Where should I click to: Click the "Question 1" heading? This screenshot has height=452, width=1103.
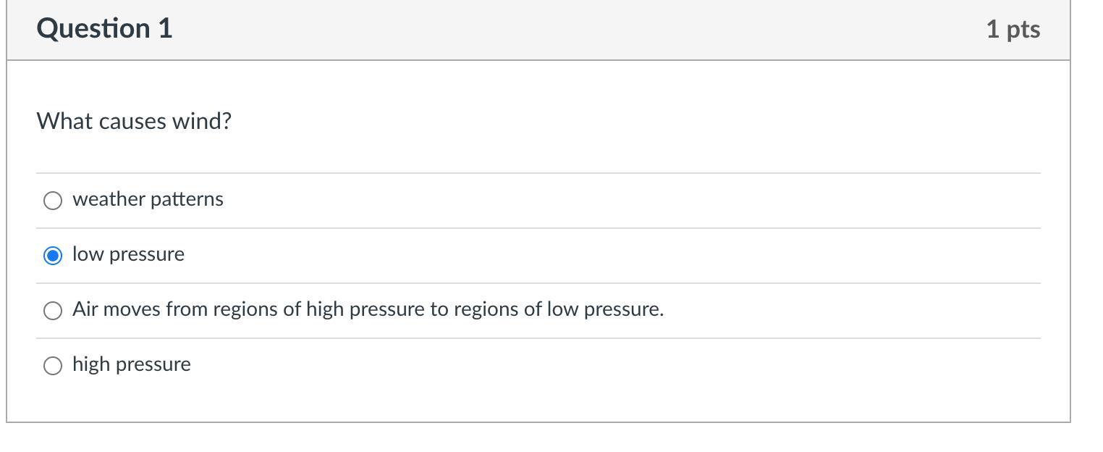104,28
